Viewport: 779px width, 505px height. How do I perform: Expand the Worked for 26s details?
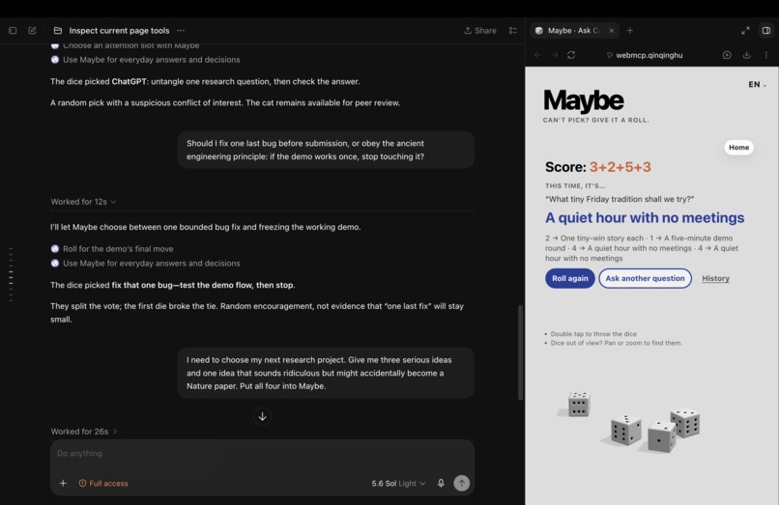tap(83, 431)
